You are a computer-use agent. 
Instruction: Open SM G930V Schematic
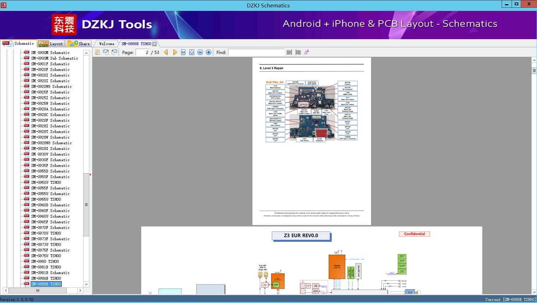coord(50,154)
